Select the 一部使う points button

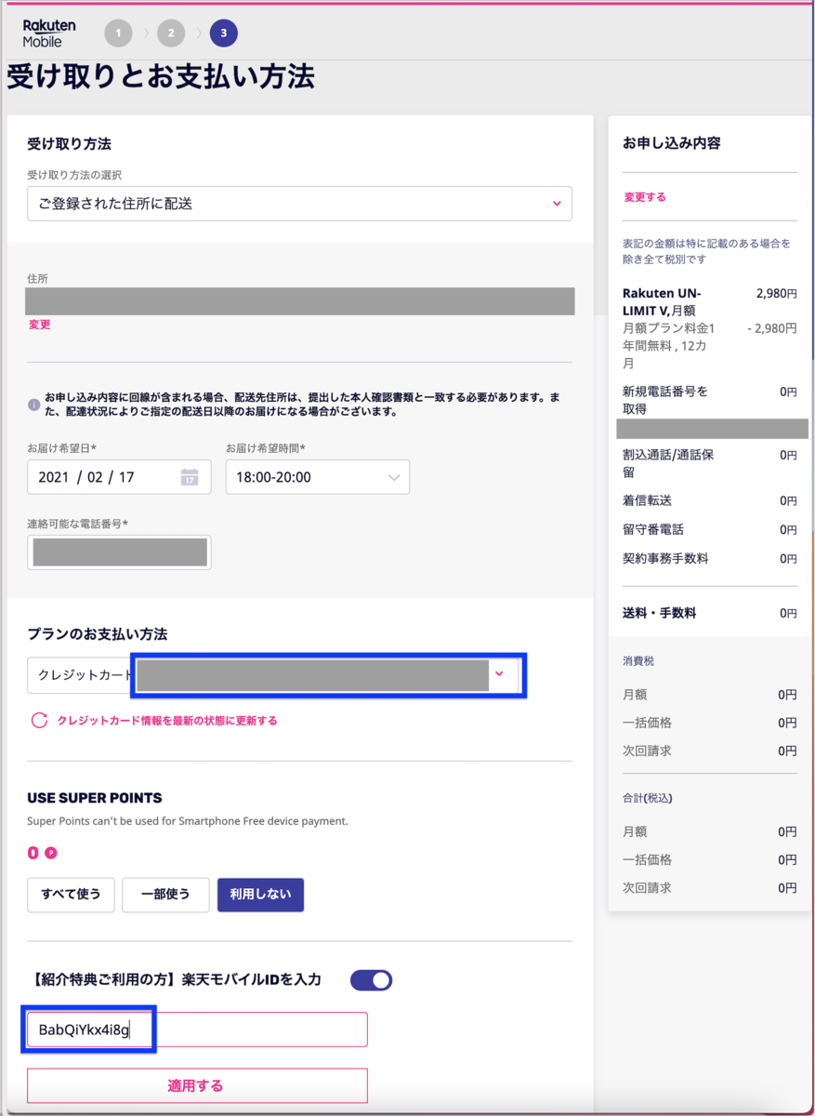pos(165,895)
